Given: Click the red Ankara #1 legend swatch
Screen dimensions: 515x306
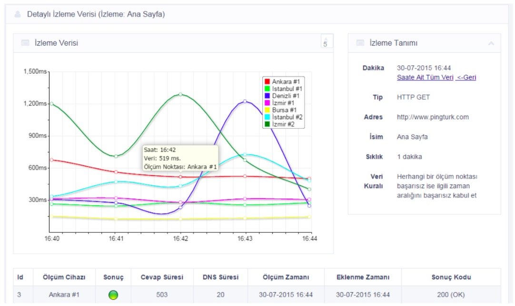Looking at the screenshot, I should pos(267,82).
